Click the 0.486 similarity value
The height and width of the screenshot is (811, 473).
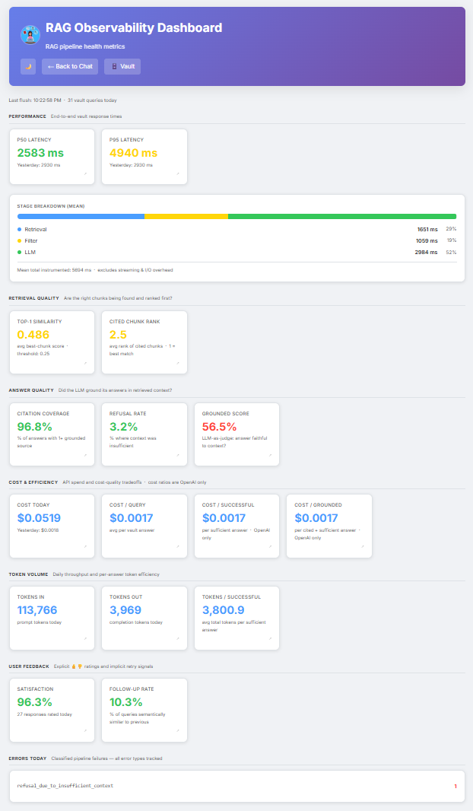coord(33,335)
